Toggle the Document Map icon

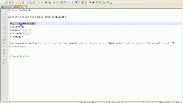[x=83, y=3]
